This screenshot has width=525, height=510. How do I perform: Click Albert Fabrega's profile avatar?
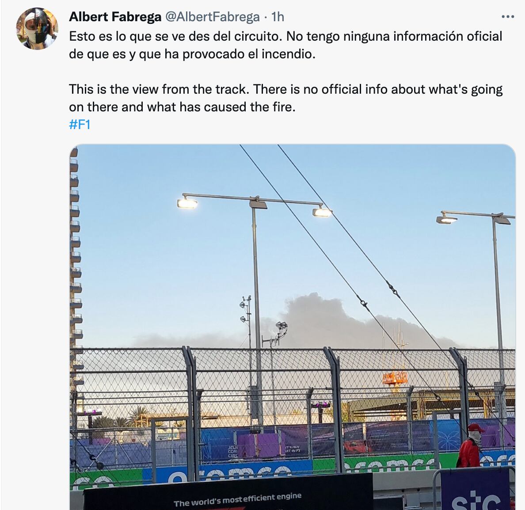point(37,29)
